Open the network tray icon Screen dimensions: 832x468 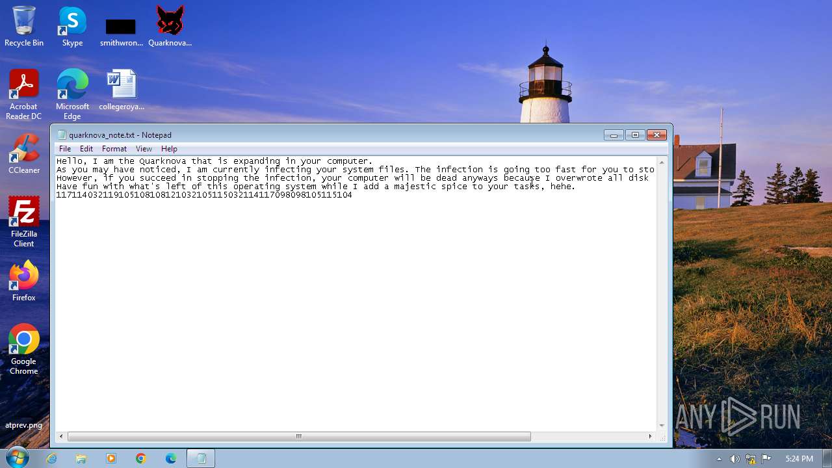pyautogui.click(x=751, y=459)
